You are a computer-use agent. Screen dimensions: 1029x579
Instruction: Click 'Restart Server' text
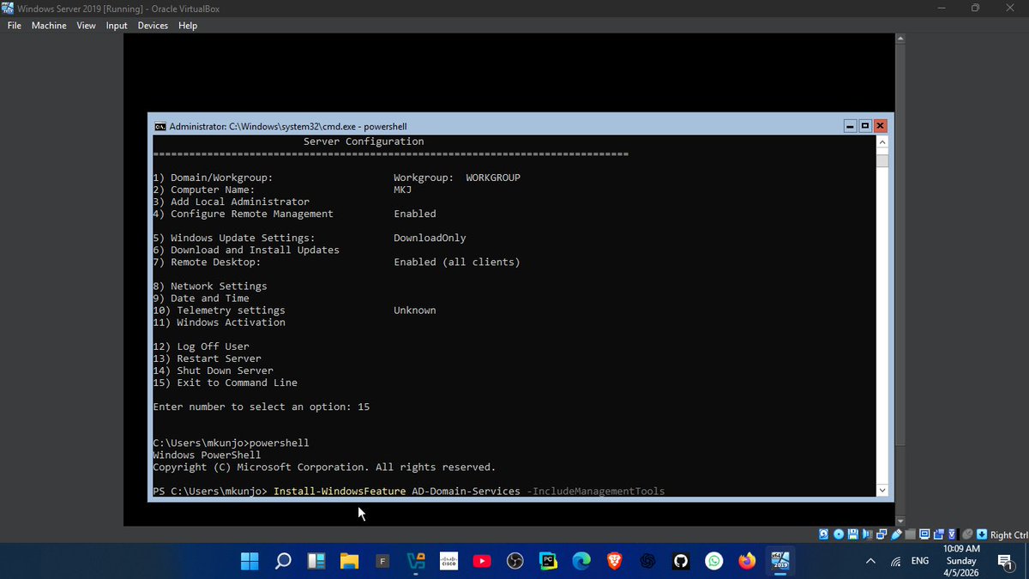click(219, 358)
